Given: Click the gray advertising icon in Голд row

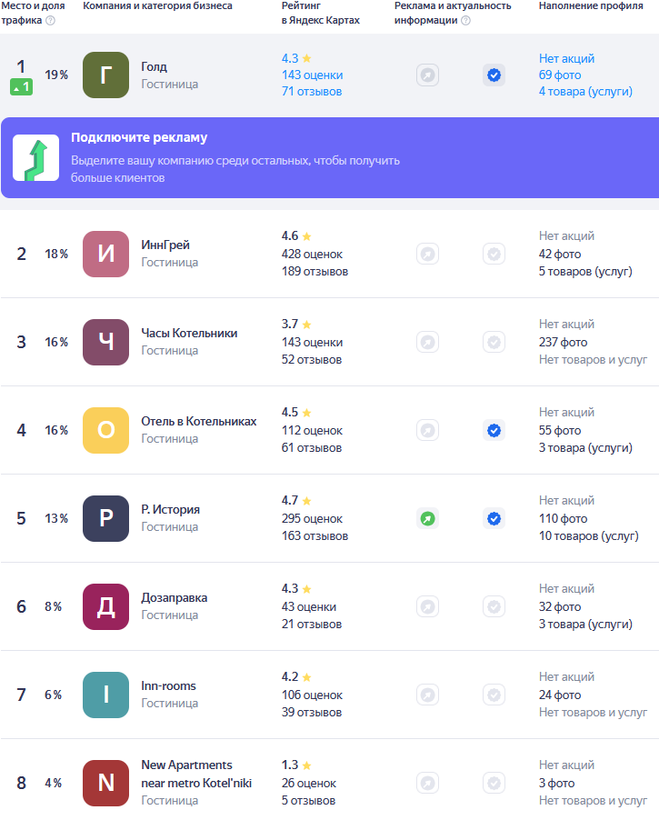Looking at the screenshot, I should pos(427,75).
